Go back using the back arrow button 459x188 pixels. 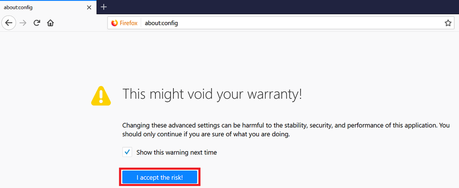9,23
